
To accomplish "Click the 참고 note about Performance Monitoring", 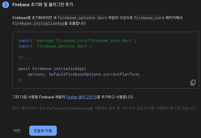I will tap(104, 108).
